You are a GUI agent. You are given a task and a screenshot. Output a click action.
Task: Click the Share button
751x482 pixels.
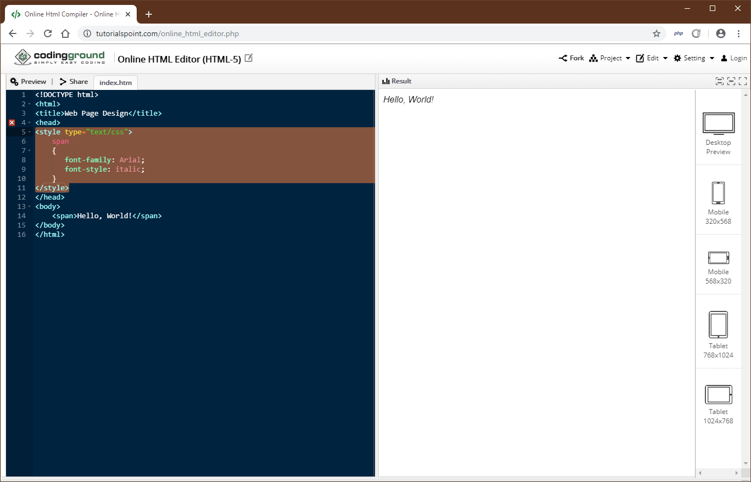click(74, 81)
